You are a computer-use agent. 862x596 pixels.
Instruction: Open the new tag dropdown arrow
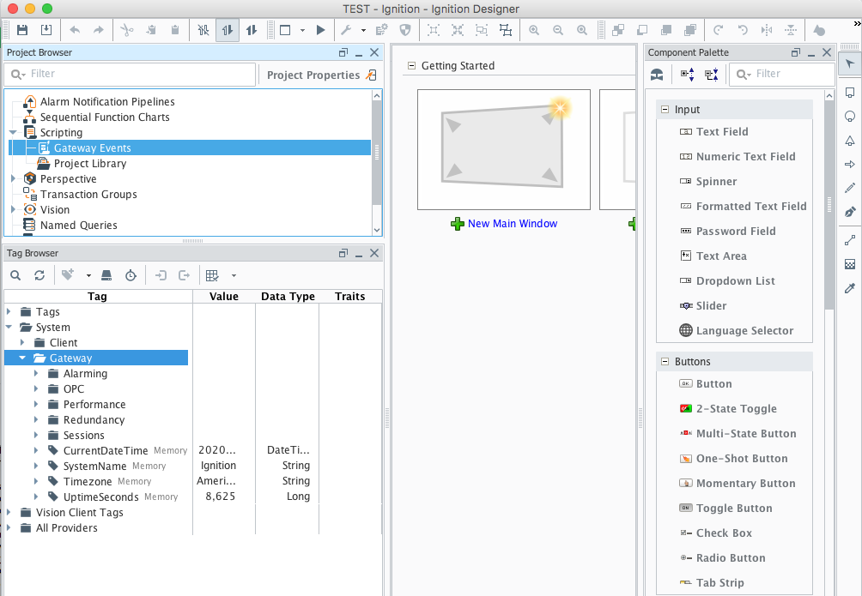pyautogui.click(x=88, y=276)
